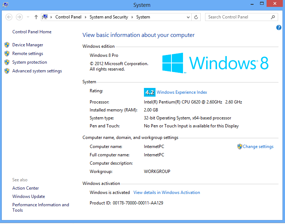
Task: Click the shield icon beside Remote settings
Action: coord(7,54)
